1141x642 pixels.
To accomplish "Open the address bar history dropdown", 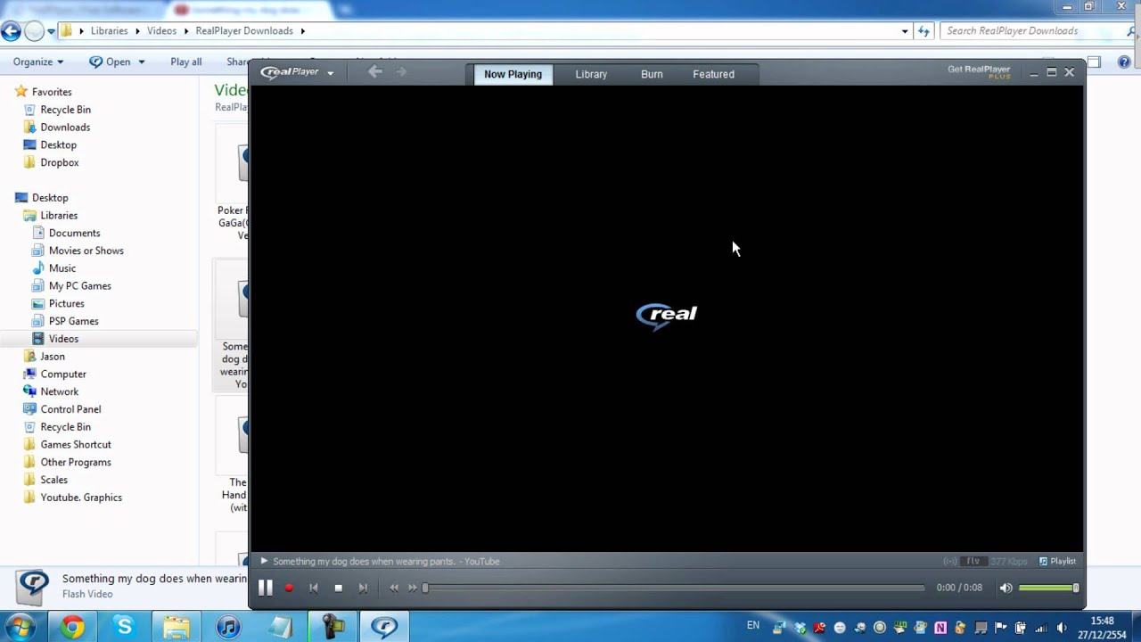I will (x=905, y=31).
